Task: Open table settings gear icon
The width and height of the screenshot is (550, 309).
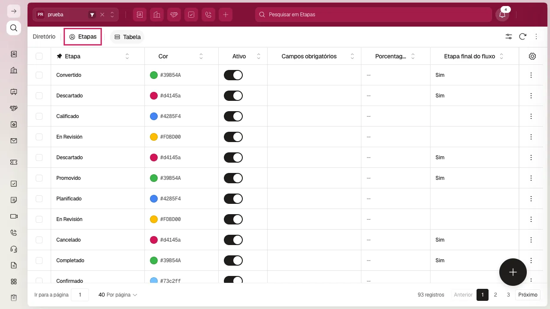Action: pos(532,56)
